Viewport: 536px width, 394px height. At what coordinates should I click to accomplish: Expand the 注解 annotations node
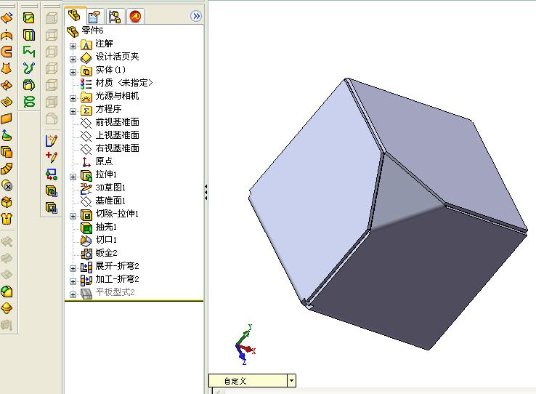[73, 46]
